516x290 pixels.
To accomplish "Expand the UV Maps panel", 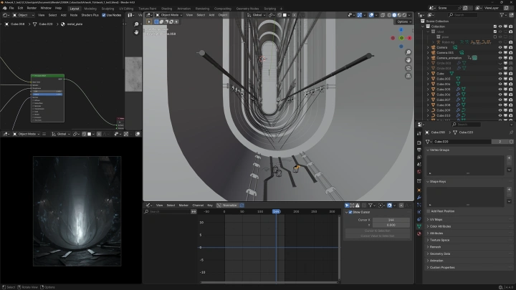I will 437,219.
